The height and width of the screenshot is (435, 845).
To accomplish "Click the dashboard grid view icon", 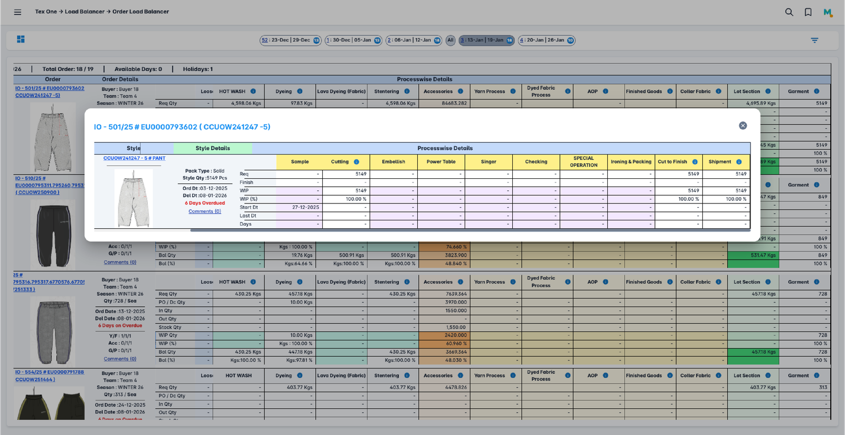I will (21, 40).
